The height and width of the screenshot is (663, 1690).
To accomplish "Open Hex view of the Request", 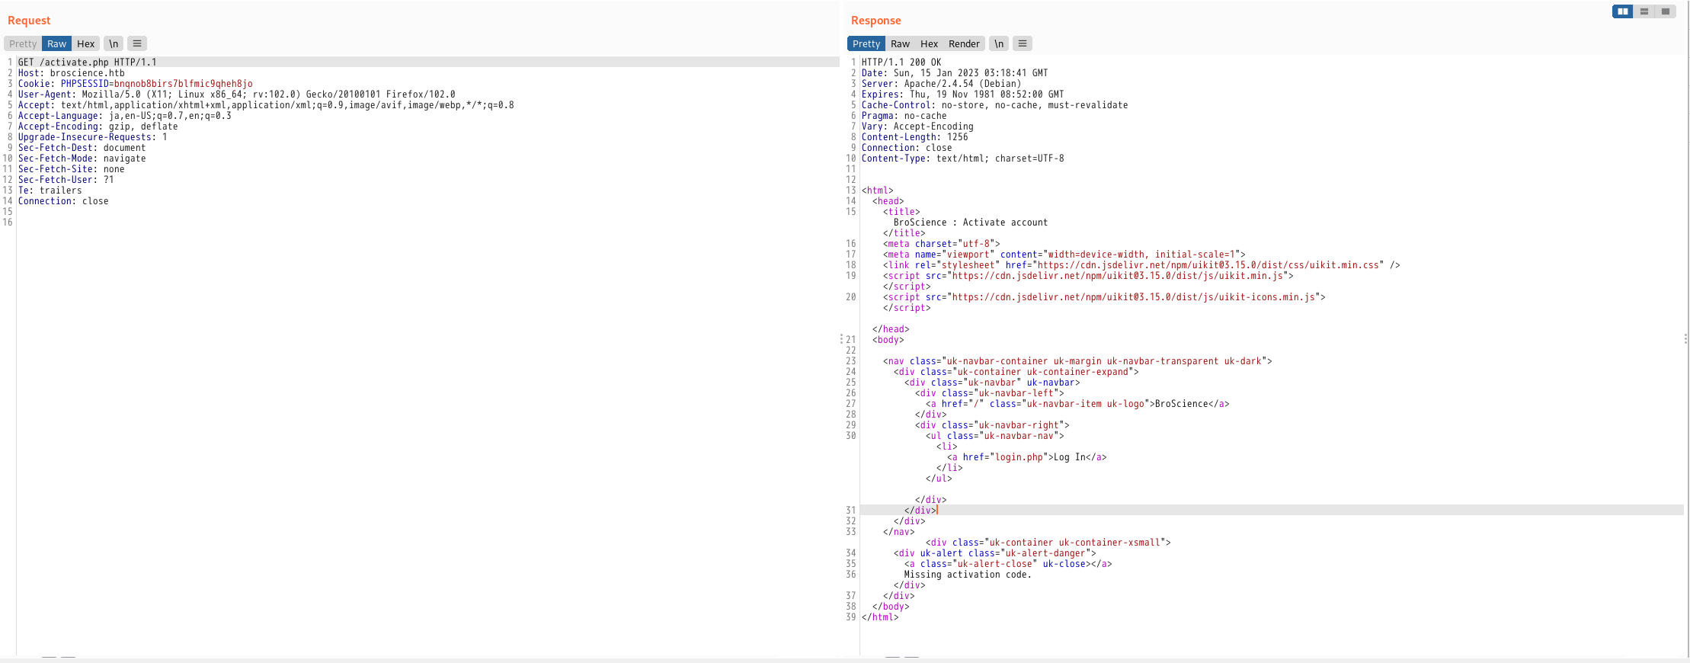I will pyautogui.click(x=86, y=43).
